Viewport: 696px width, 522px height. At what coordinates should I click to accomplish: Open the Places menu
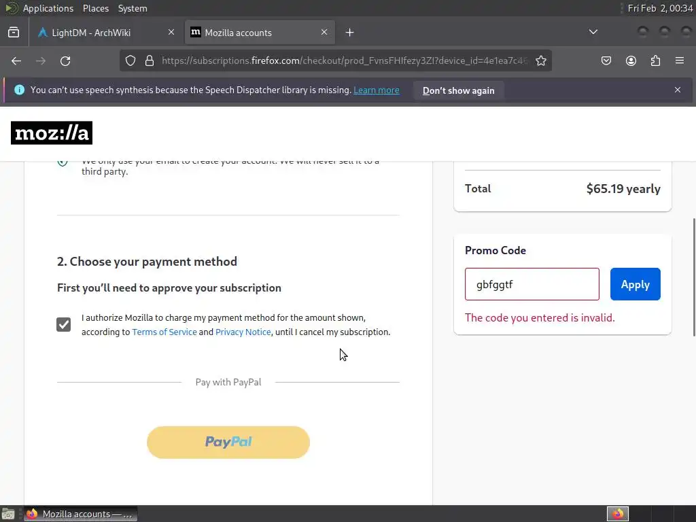tap(96, 8)
